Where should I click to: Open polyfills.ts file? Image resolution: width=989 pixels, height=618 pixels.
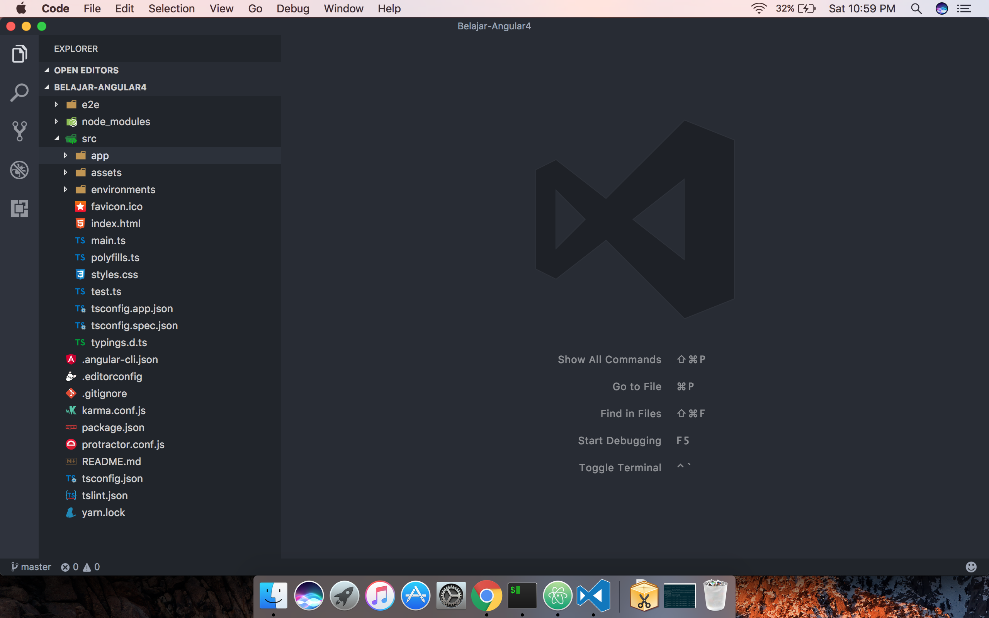[160, 258]
